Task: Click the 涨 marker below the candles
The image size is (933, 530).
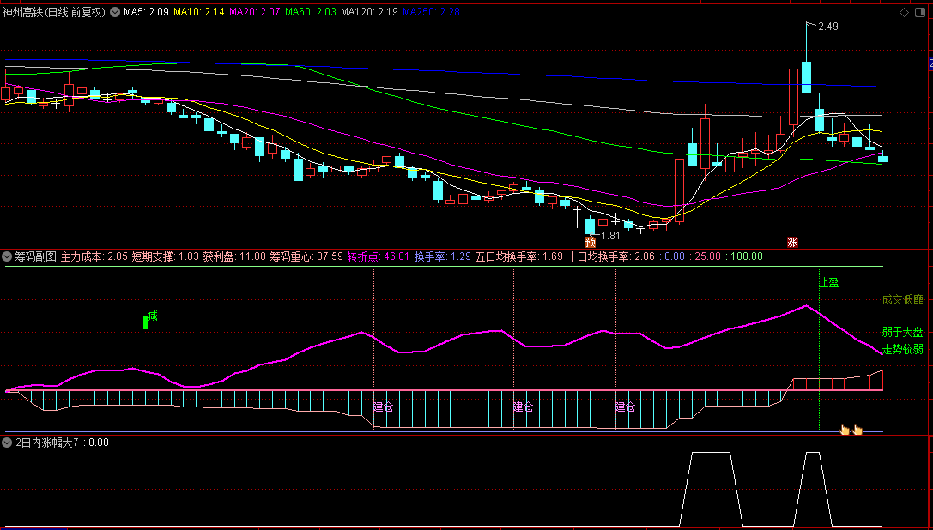Action: click(792, 242)
